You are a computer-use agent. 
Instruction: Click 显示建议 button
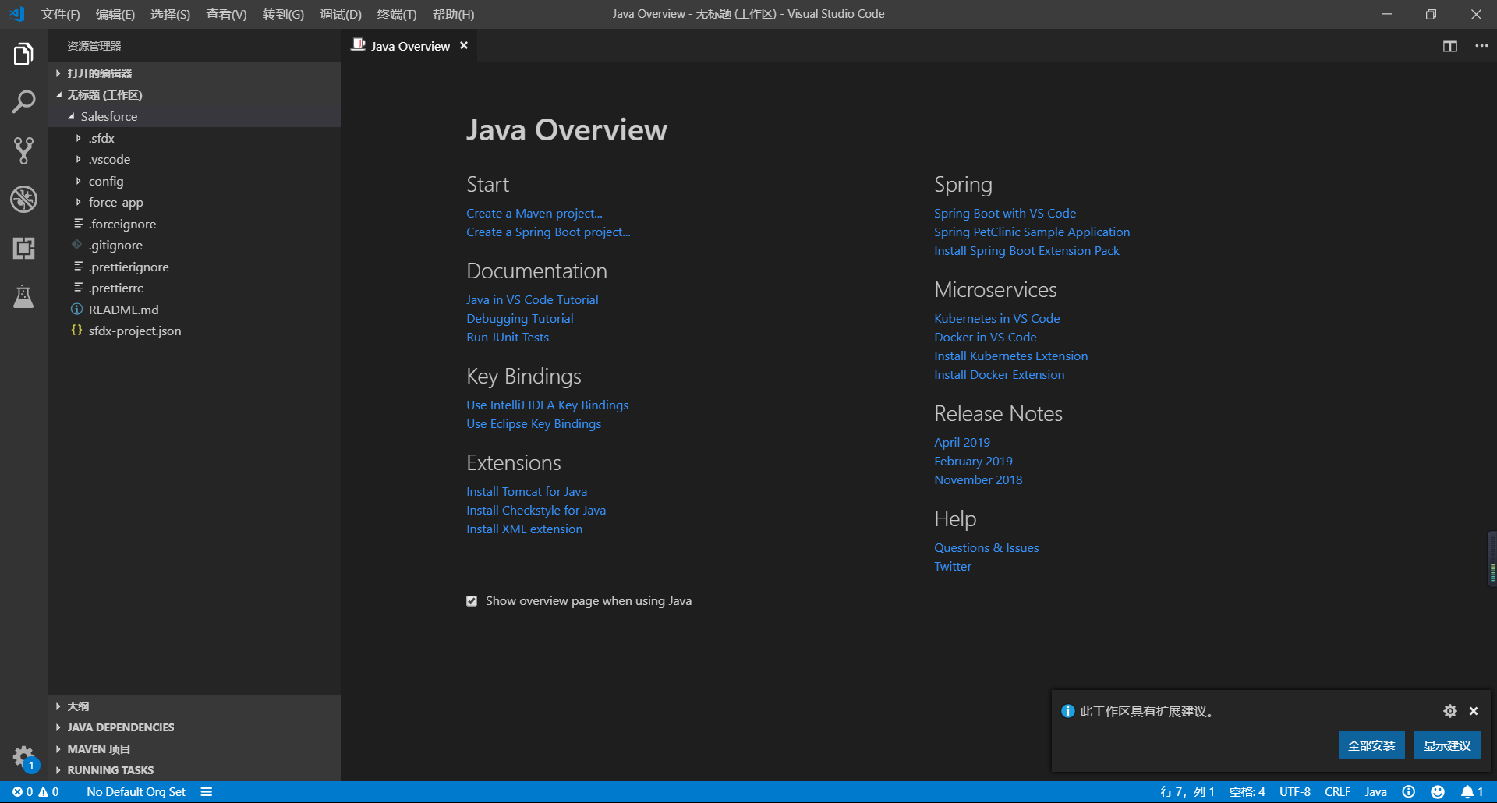1447,745
